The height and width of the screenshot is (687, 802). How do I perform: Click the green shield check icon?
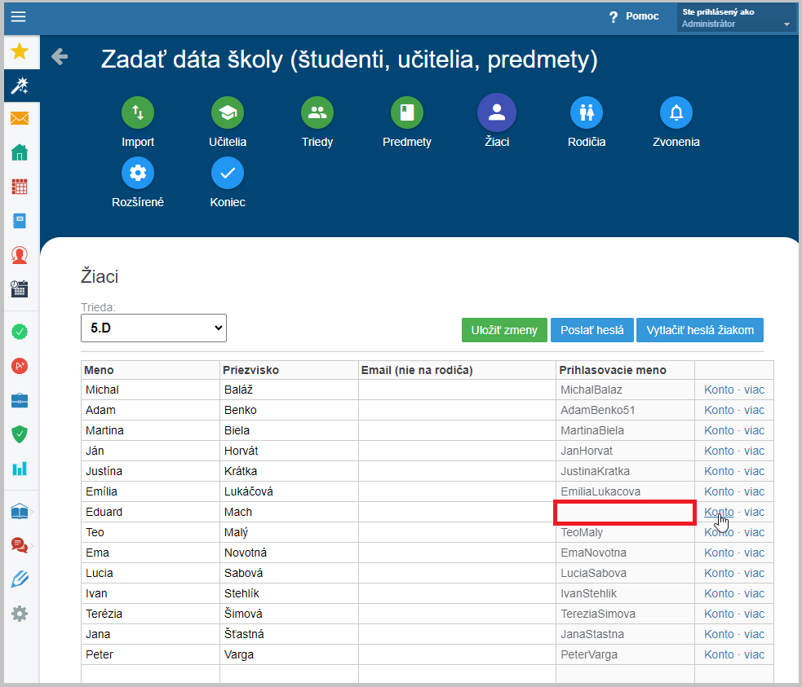tap(20, 434)
